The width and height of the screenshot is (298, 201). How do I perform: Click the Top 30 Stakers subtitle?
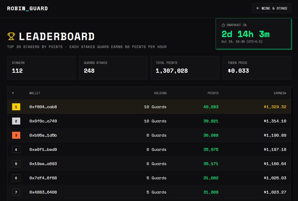(87, 47)
